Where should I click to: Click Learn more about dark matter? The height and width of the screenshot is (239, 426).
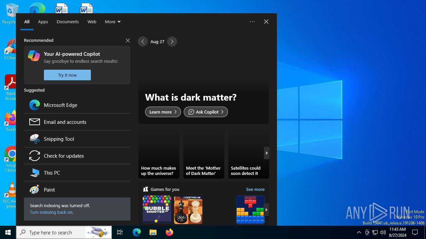tap(163, 112)
